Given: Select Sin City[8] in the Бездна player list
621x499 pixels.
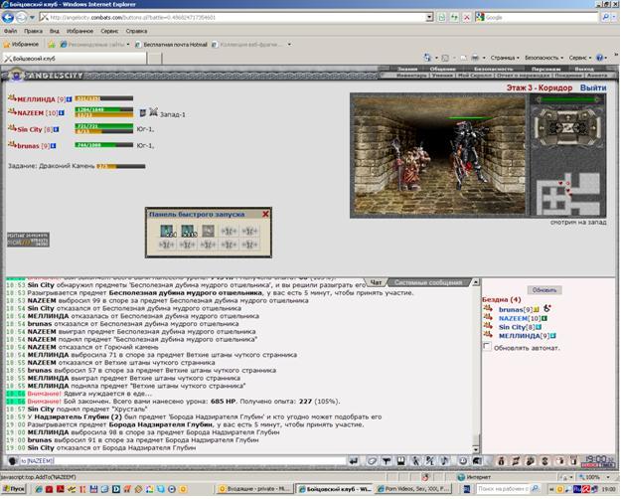Looking at the screenshot, I should [517, 327].
